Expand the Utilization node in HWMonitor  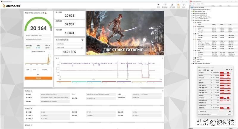click(x=194, y=58)
